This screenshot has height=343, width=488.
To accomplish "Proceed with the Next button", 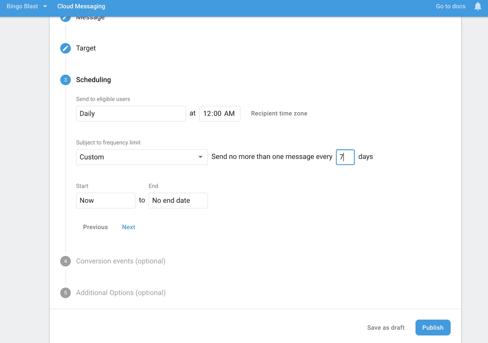I will click(x=128, y=227).
